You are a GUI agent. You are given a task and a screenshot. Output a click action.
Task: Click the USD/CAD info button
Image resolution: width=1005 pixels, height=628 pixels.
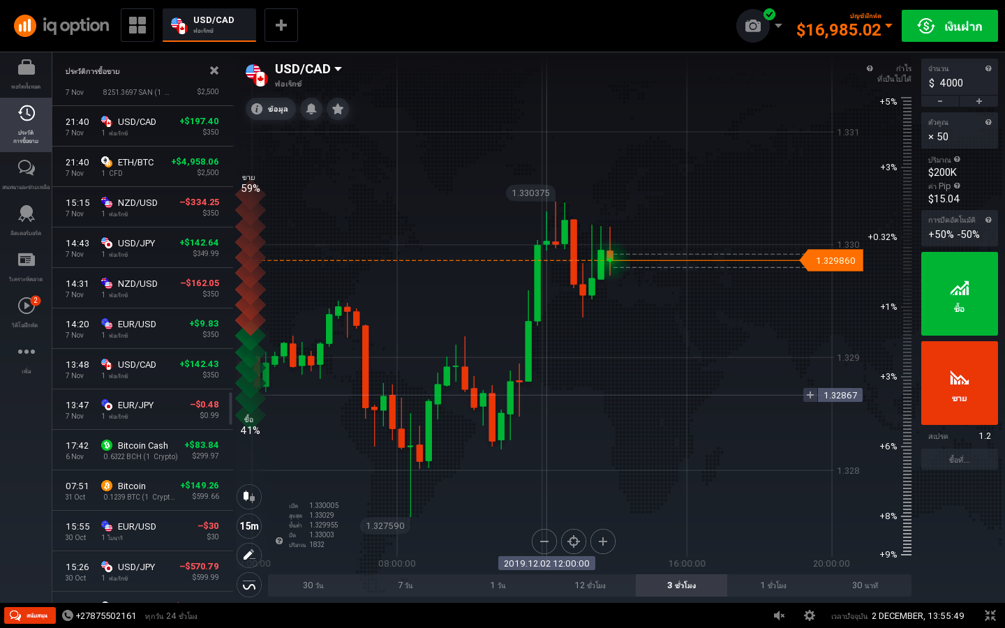pyautogui.click(x=270, y=109)
